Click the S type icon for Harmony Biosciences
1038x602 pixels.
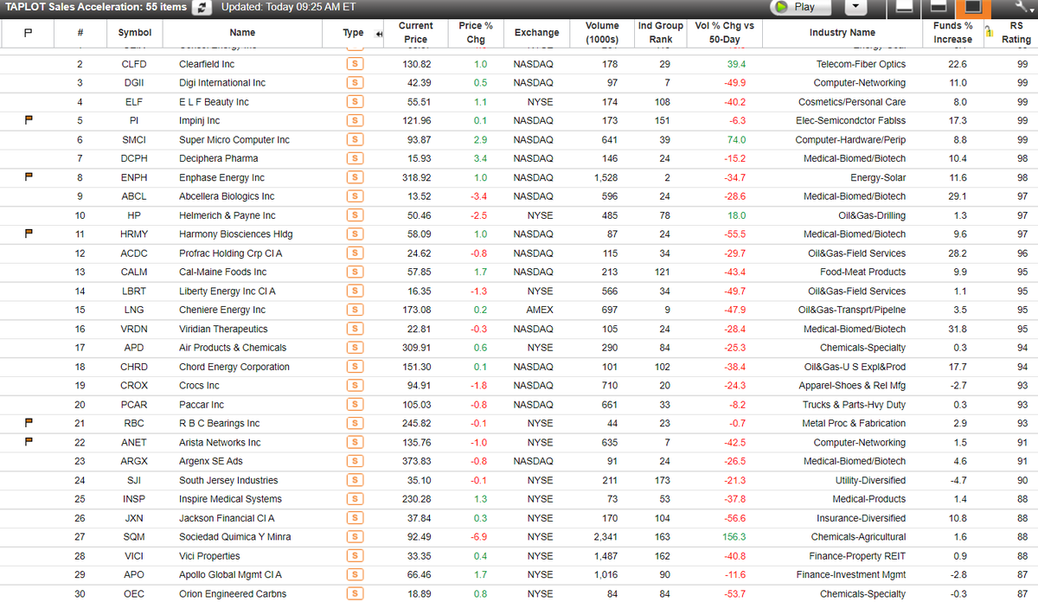(x=353, y=234)
